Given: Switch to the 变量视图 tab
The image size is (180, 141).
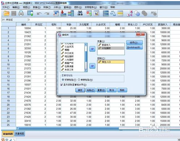Looking at the screenshot, I should (x=20, y=134).
